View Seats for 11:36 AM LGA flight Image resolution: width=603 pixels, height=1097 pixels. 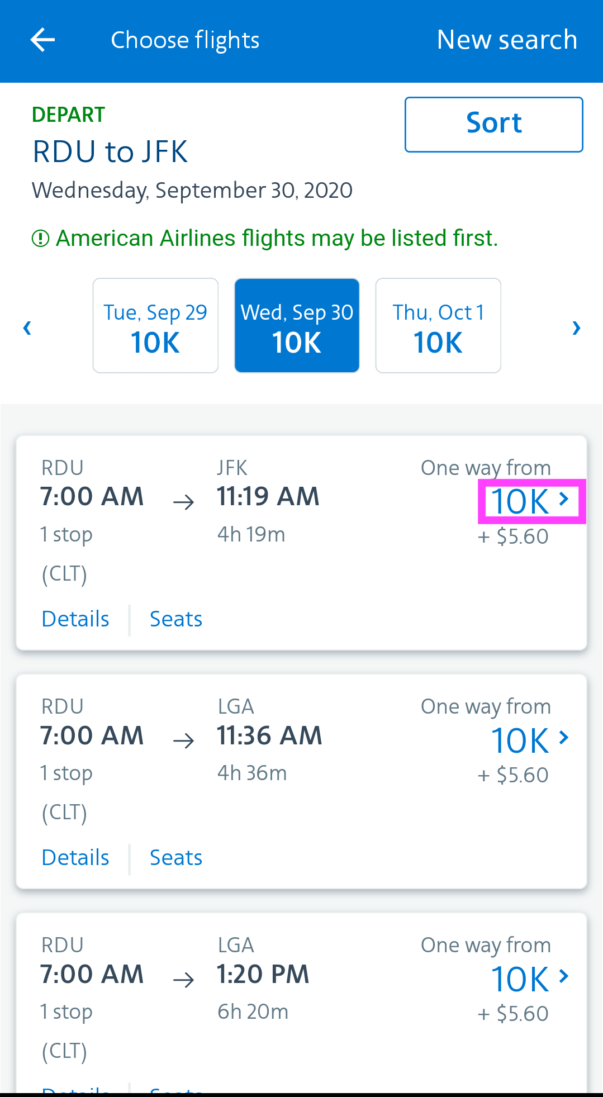point(175,858)
